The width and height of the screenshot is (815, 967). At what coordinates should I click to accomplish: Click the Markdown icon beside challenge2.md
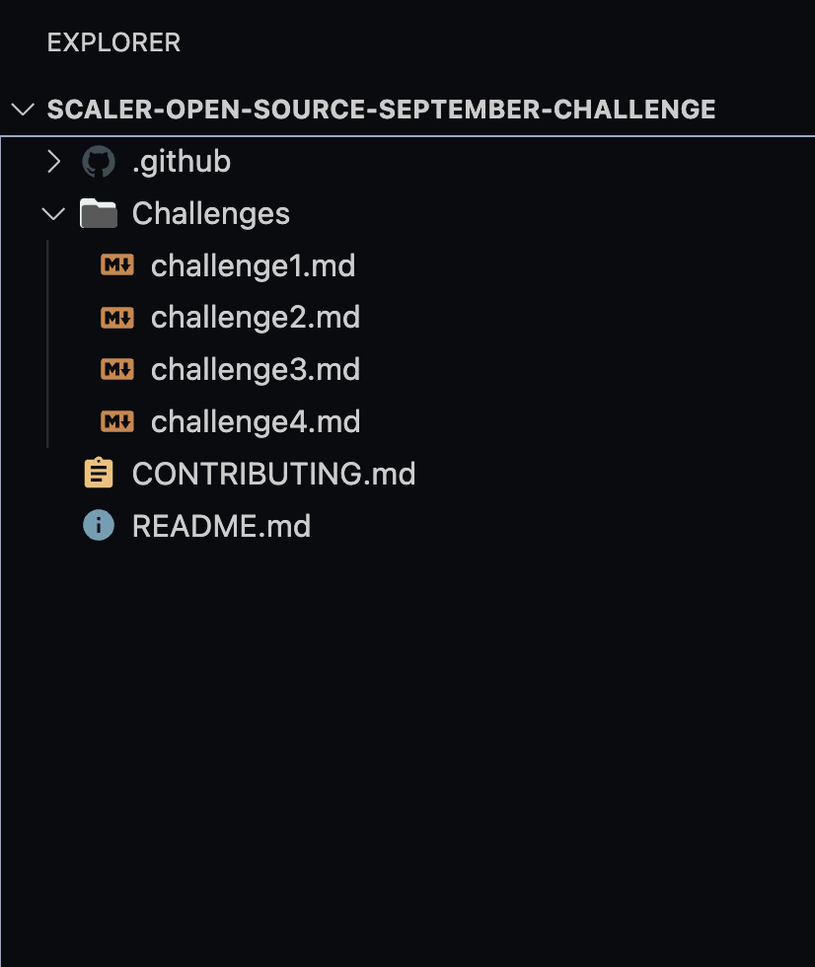point(116,317)
